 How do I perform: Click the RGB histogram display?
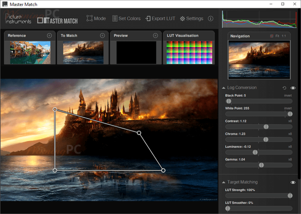pos(259,19)
